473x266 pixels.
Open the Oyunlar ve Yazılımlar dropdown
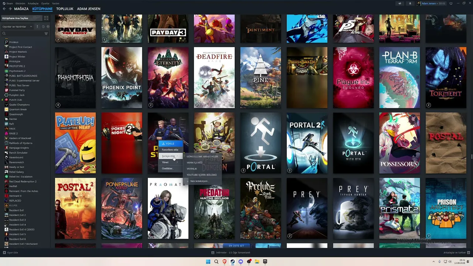17,27
